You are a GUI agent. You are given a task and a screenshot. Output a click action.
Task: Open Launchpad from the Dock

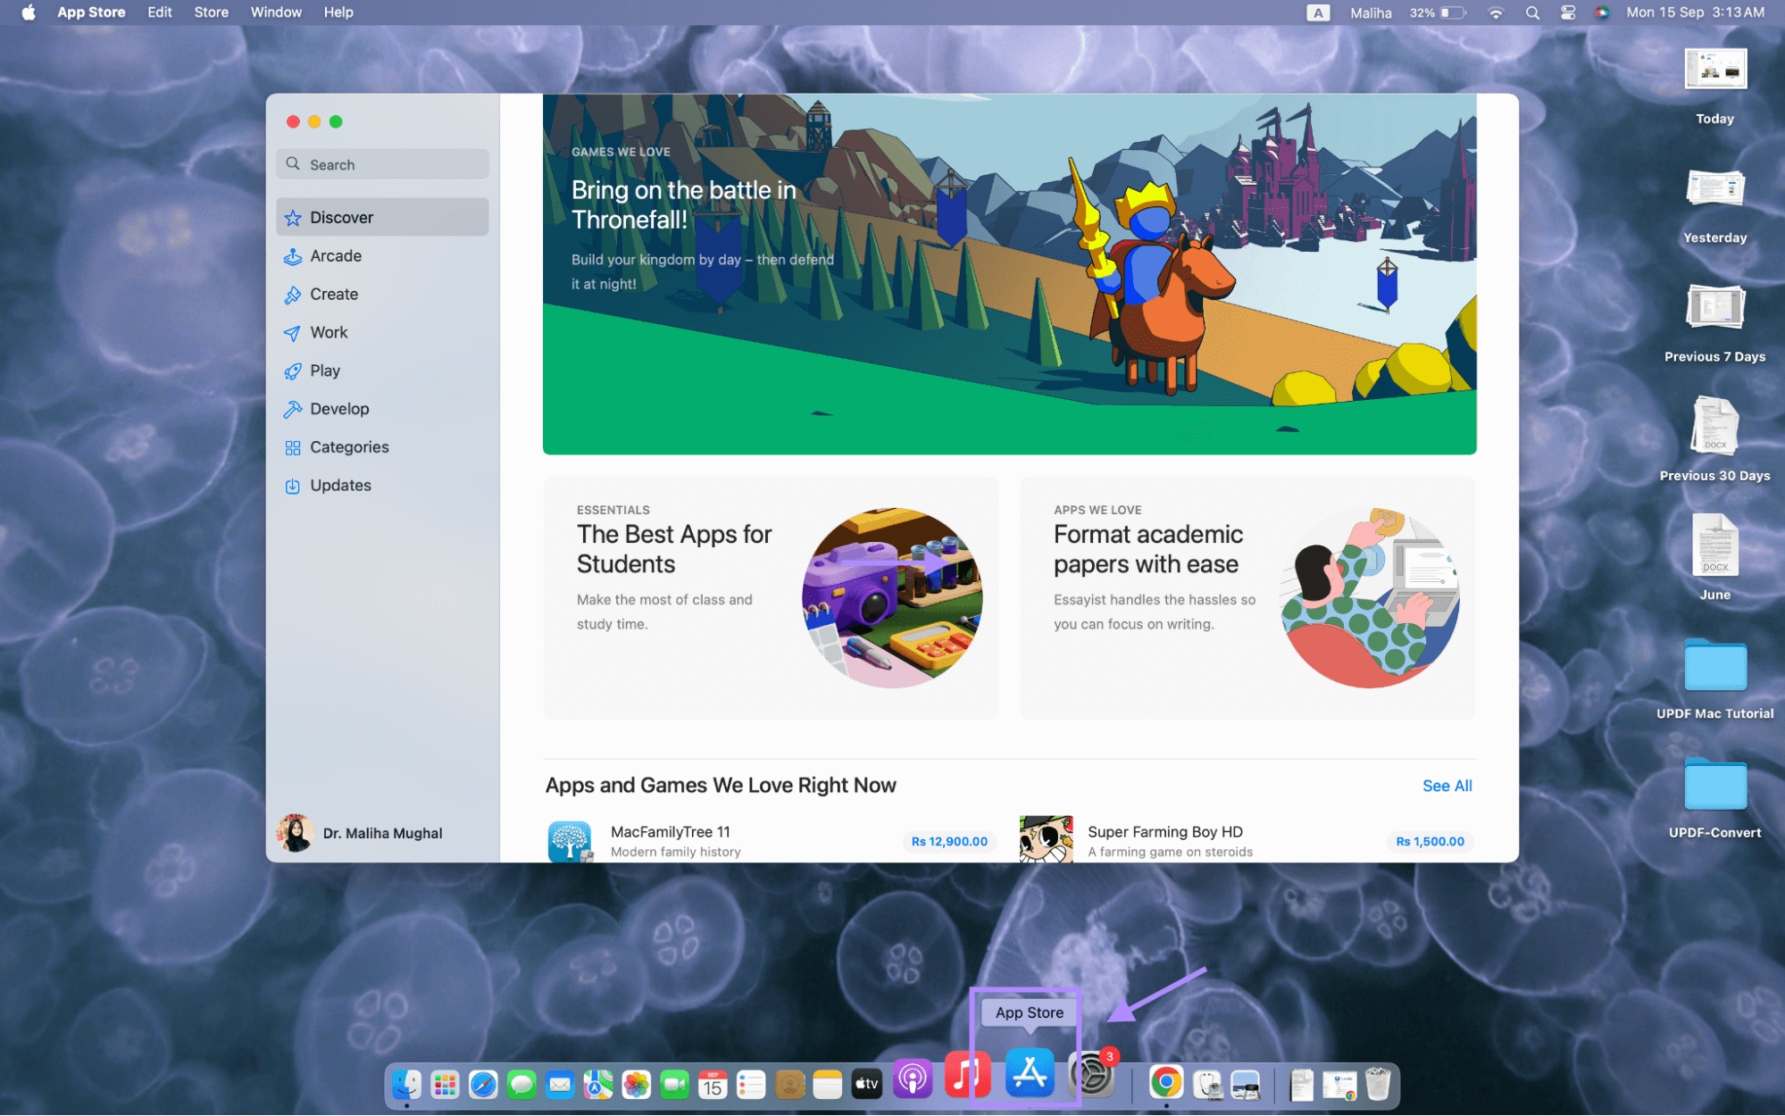click(x=445, y=1084)
